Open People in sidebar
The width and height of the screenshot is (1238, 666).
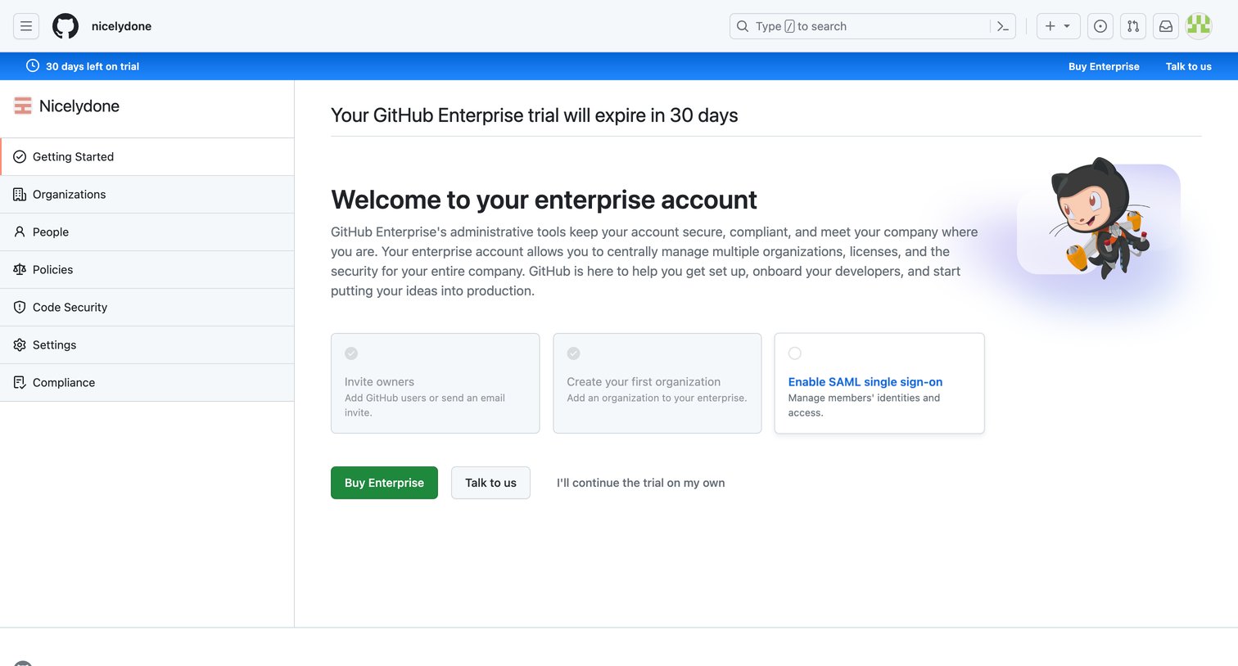tap(147, 232)
